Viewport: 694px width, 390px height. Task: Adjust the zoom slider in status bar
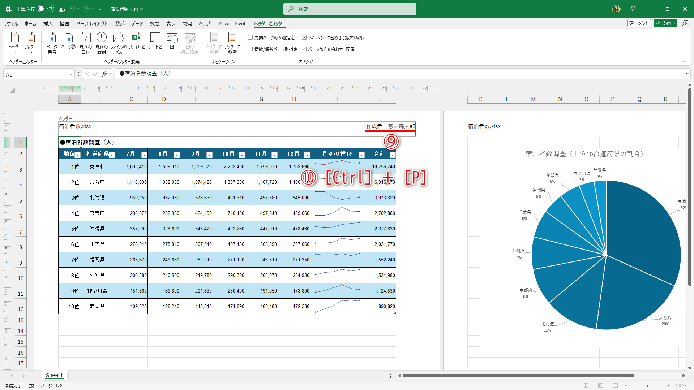pos(647,386)
